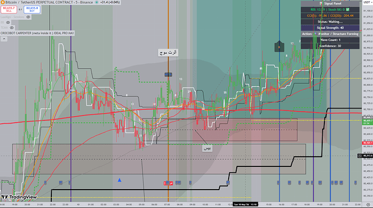Viewport: 373px width, 208px height.
Task: Click the order quantity 0.1 between Sell and Buy
Action: point(20,10)
